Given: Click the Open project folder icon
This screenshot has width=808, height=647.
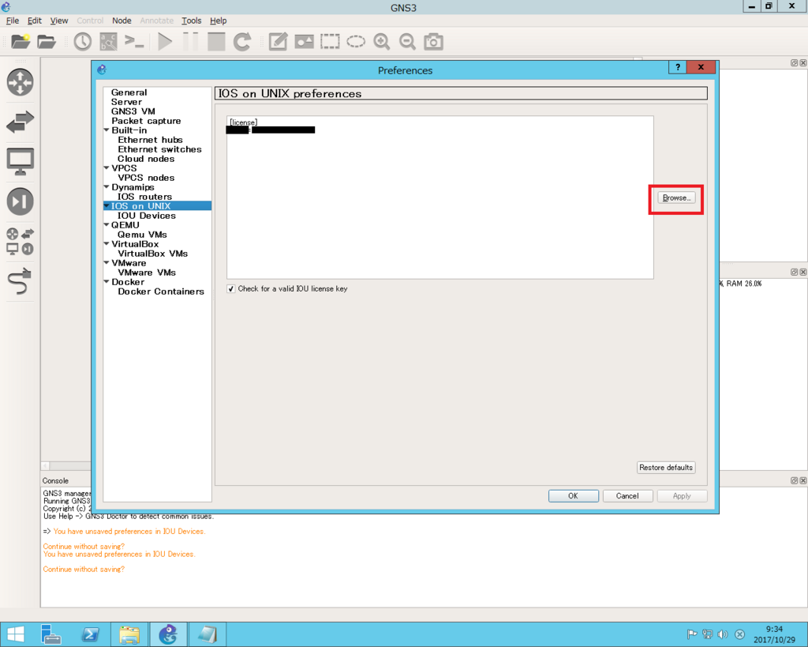Looking at the screenshot, I should point(47,41).
